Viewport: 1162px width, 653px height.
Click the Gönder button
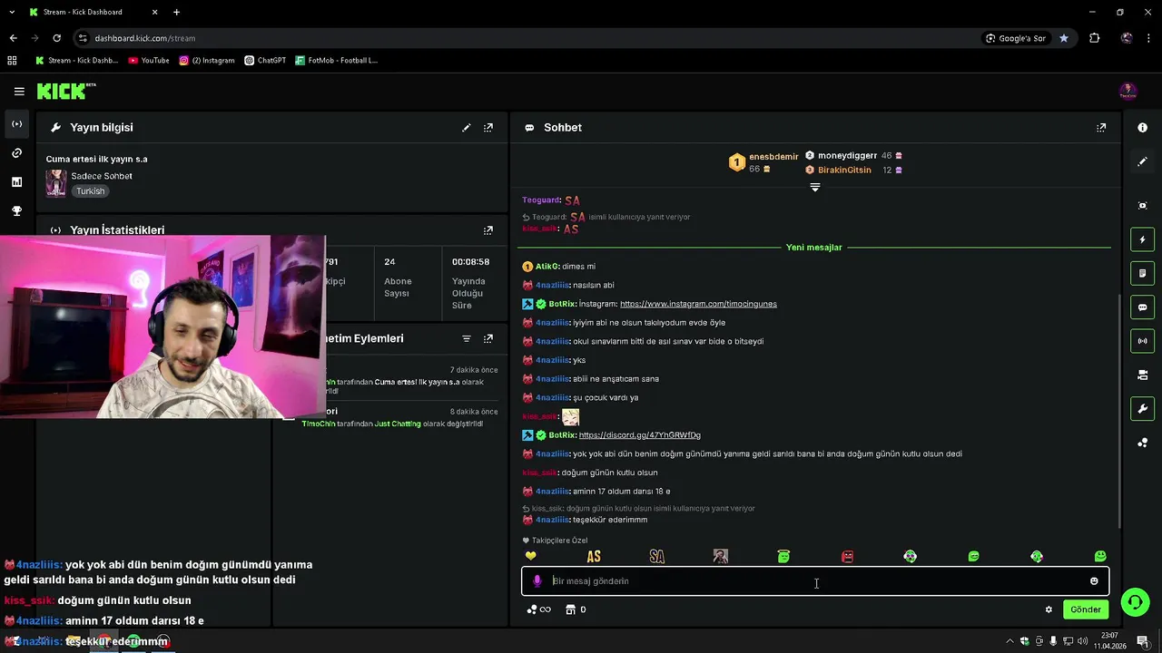click(x=1086, y=609)
